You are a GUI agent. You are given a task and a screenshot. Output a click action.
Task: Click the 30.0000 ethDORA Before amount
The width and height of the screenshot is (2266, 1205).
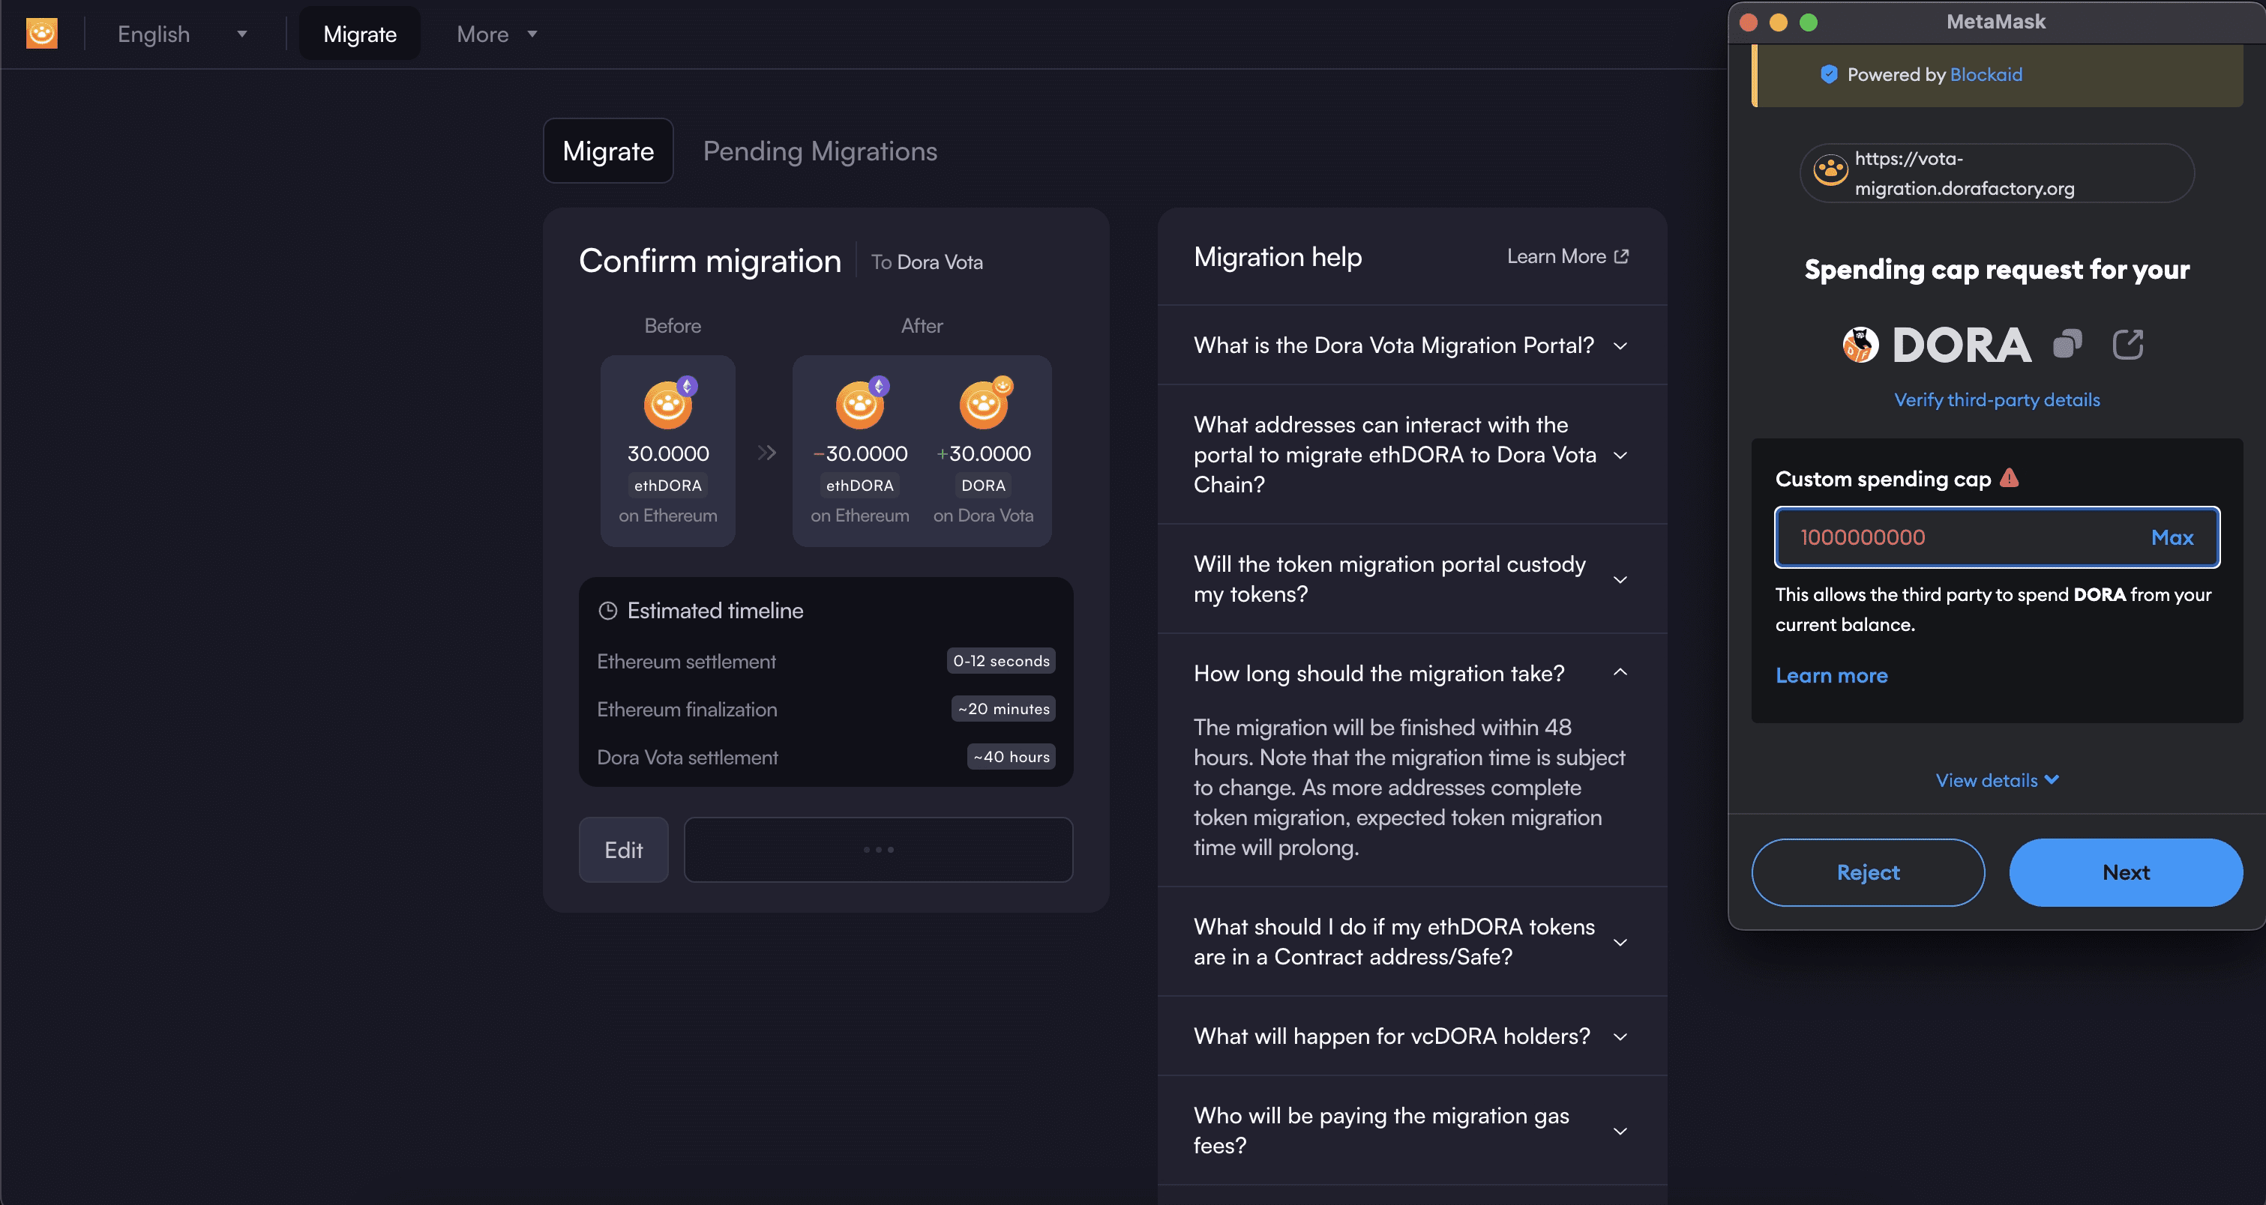(x=667, y=453)
